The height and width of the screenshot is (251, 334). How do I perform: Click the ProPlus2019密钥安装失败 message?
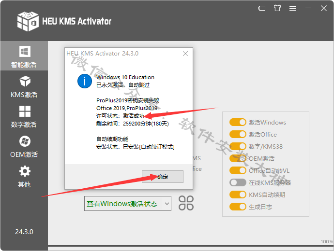[128, 100]
